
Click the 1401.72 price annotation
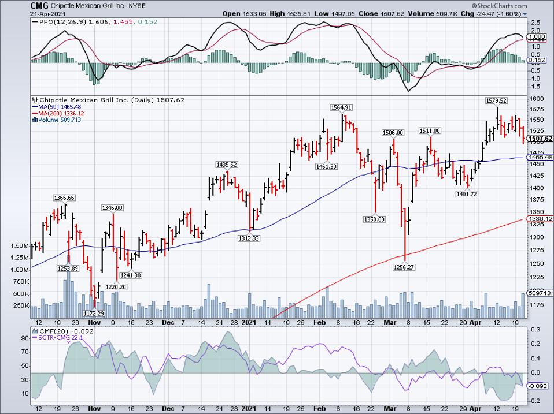[x=467, y=194]
